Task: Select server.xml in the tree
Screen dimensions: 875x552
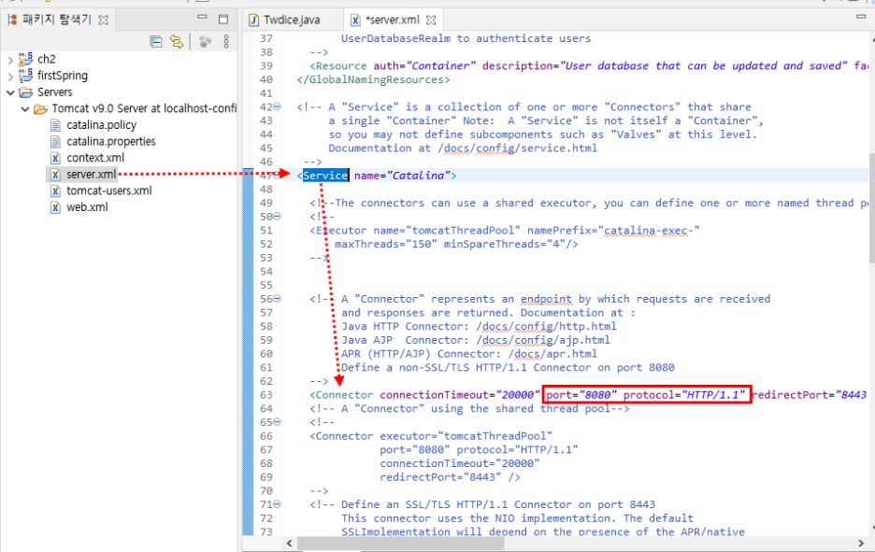Action: [91, 174]
